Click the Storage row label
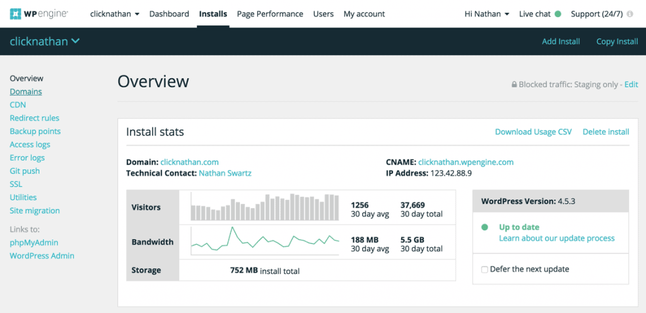 click(146, 271)
